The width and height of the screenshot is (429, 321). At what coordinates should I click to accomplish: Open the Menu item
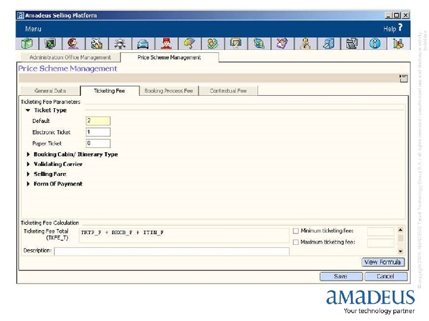(33, 29)
